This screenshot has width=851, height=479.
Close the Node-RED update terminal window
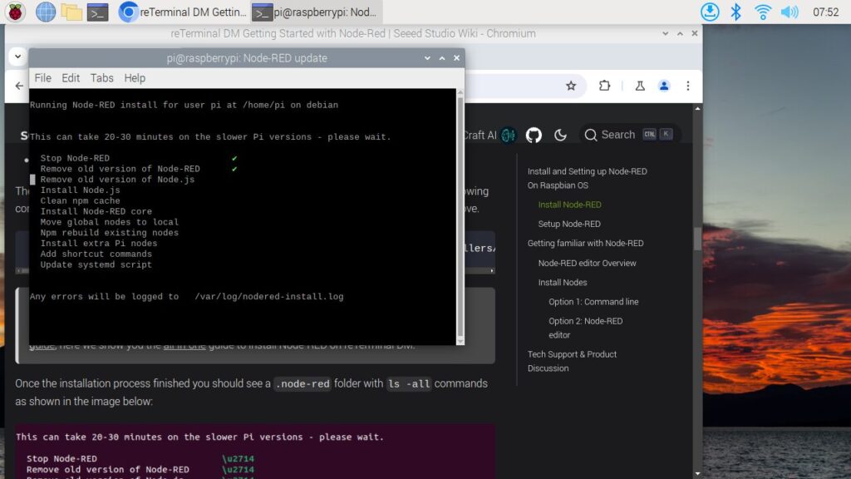pyautogui.click(x=456, y=58)
